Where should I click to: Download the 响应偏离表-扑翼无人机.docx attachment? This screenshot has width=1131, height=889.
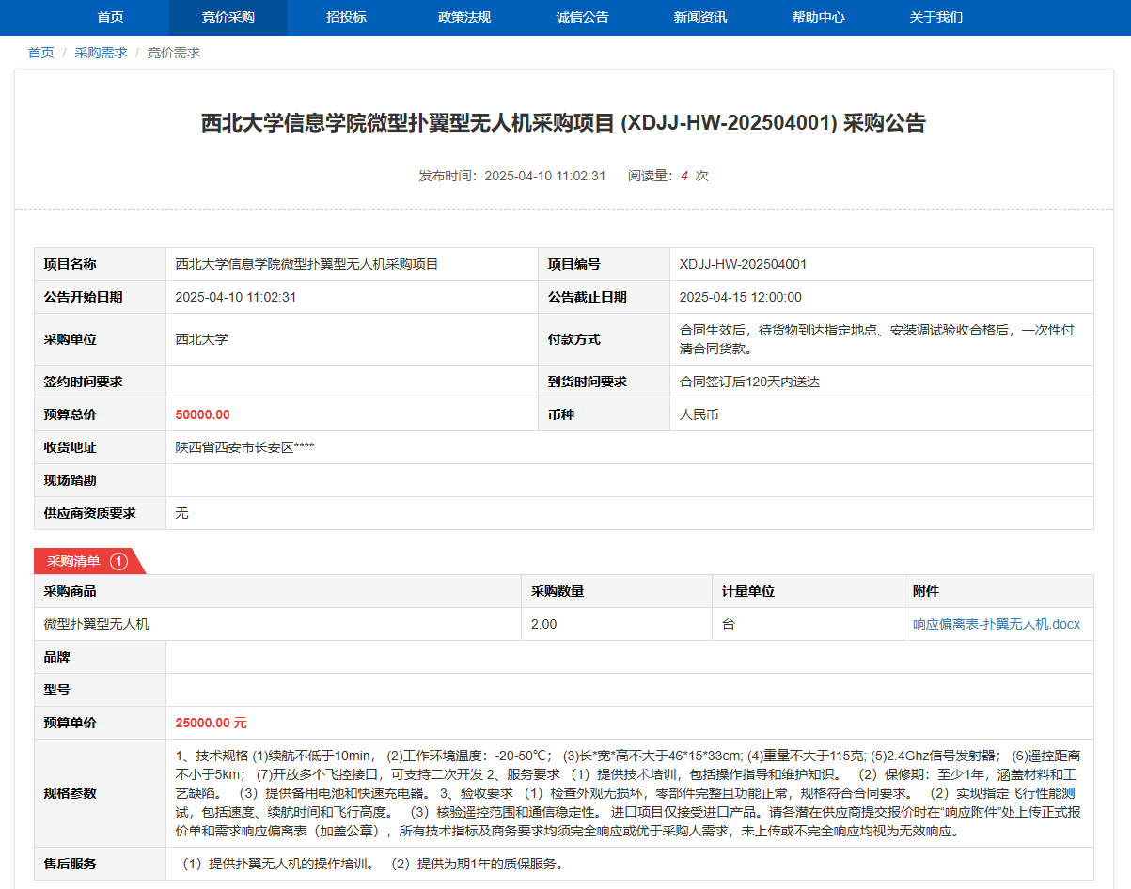[997, 624]
